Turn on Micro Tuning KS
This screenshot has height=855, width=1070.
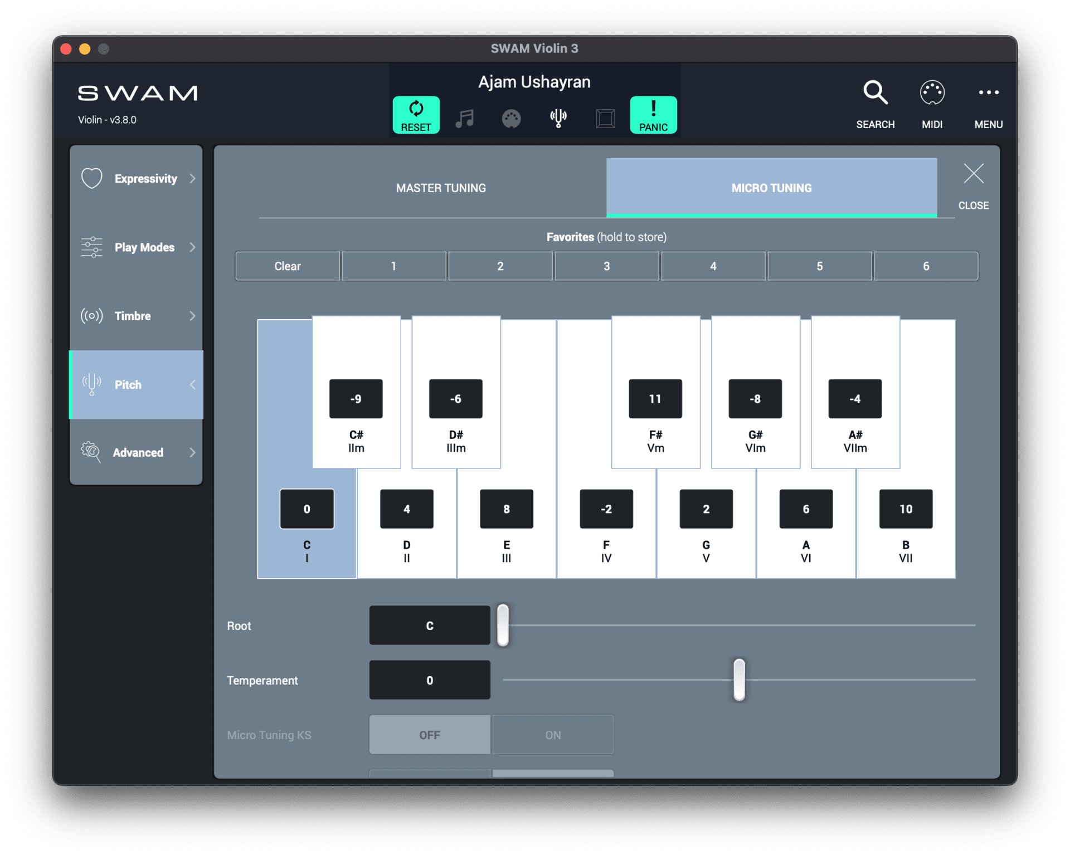552,734
